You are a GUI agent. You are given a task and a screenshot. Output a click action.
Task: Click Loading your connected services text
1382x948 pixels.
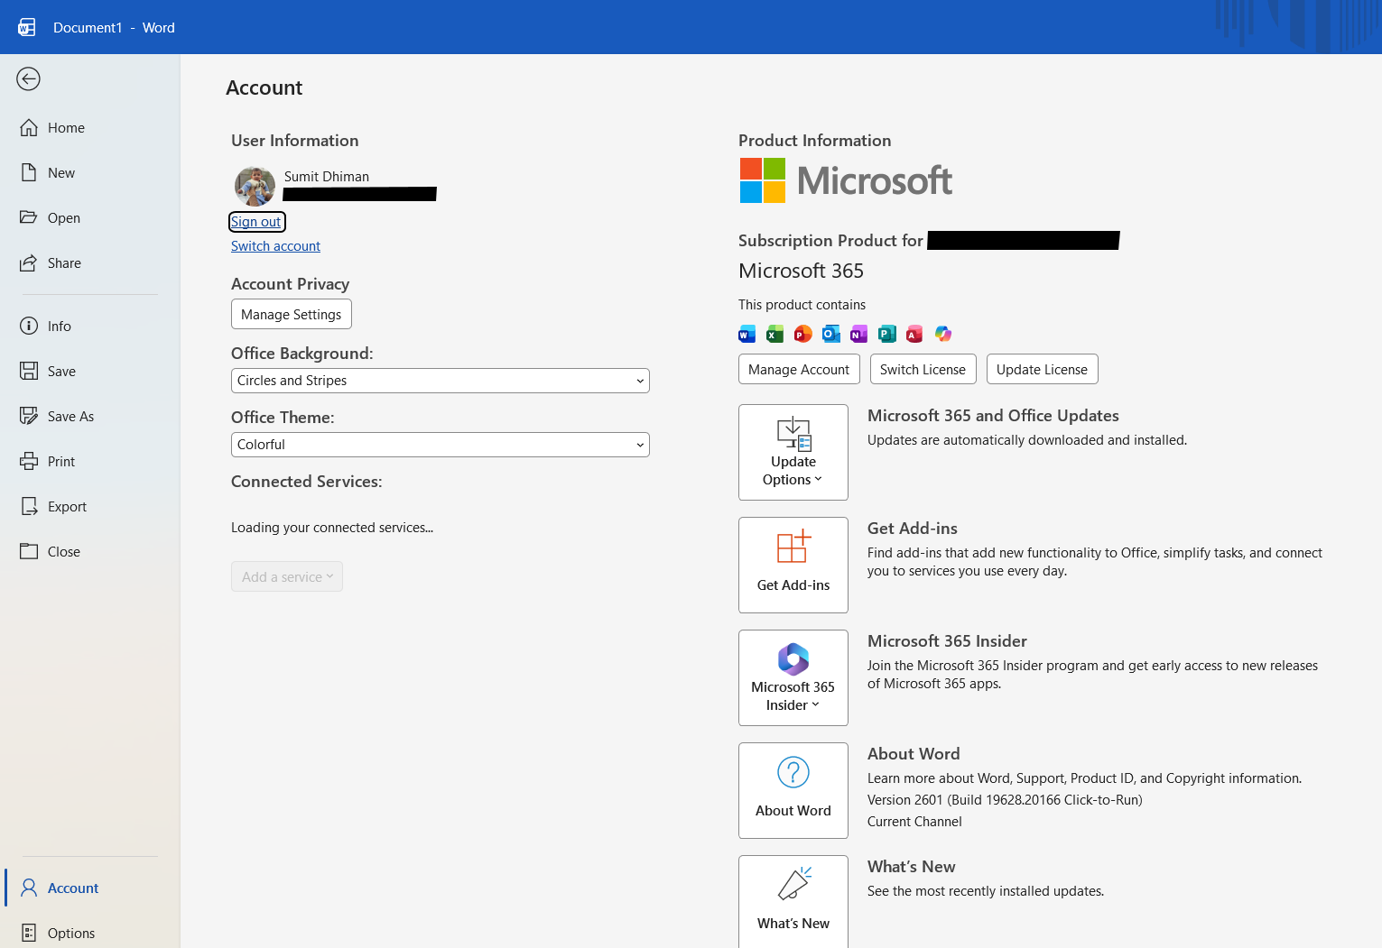point(332,528)
